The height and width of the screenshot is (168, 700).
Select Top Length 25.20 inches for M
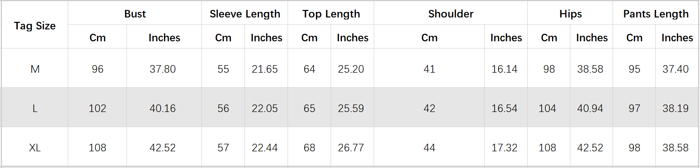351,69
